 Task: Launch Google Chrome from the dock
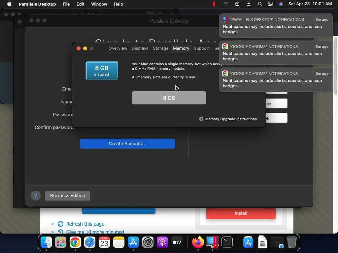click(x=75, y=242)
